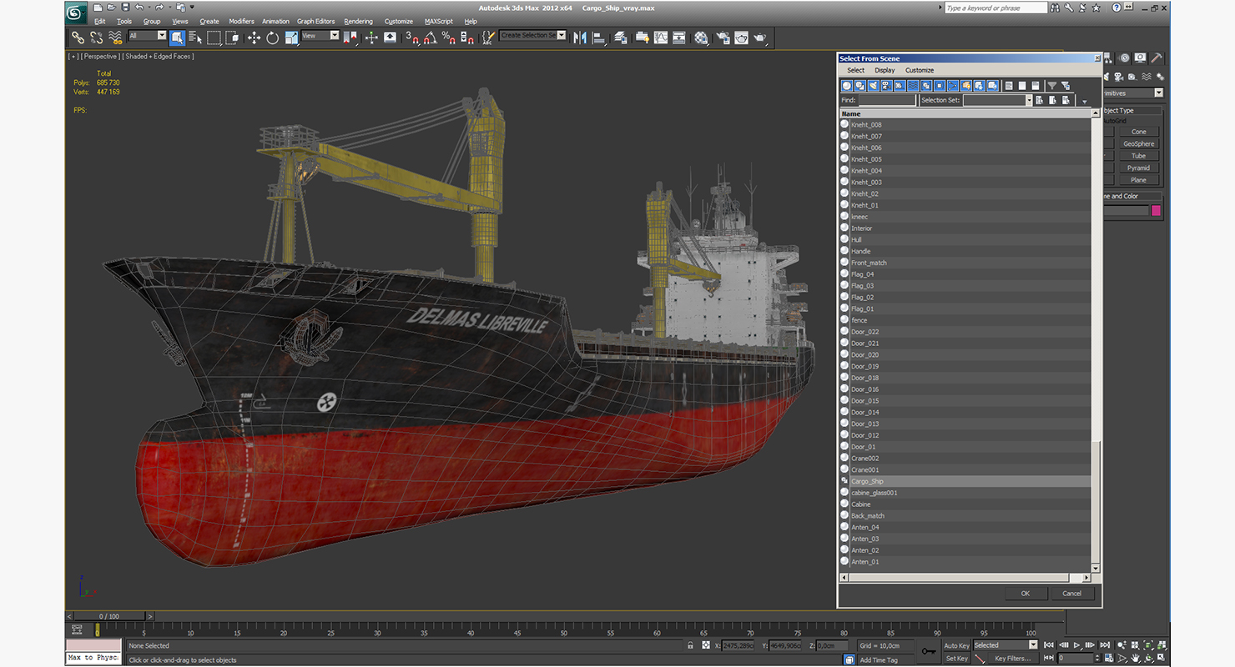This screenshot has height=667, width=1235.
Task: Open the Edit menu
Action: [100, 21]
